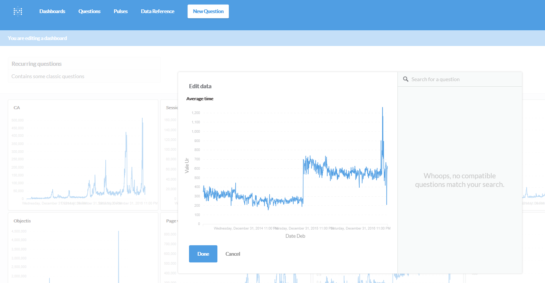Open the Pulses section
Image resolution: width=545 pixels, height=283 pixels.
point(120,11)
